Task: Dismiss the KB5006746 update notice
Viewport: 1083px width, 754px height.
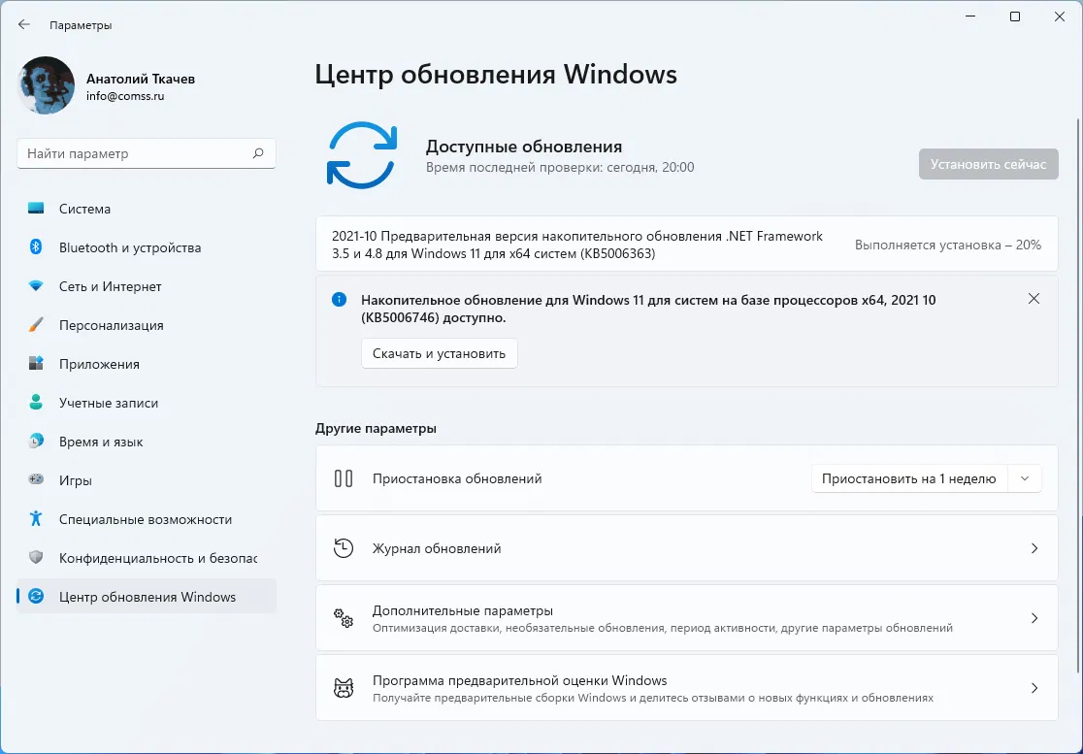Action: [1034, 299]
